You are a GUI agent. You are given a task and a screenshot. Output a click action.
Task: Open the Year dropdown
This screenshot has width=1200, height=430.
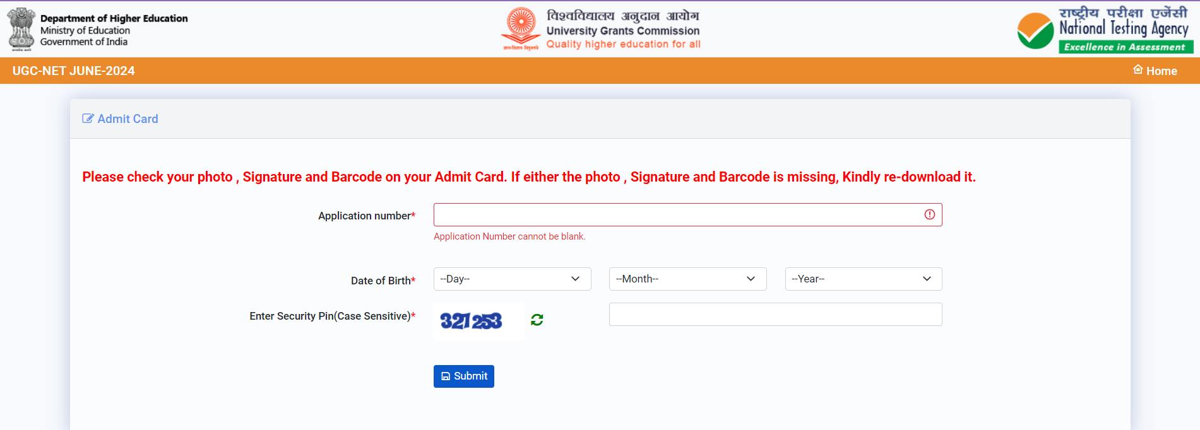pos(864,279)
